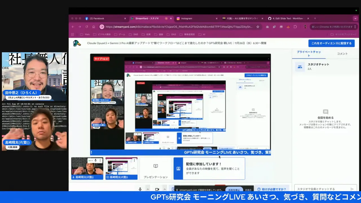Switch to the コメント tab
This screenshot has width=361, height=203.
(x=342, y=54)
